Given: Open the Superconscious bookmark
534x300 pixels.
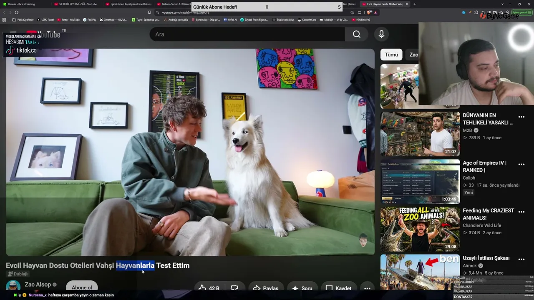Looking at the screenshot, I should coord(284,20).
